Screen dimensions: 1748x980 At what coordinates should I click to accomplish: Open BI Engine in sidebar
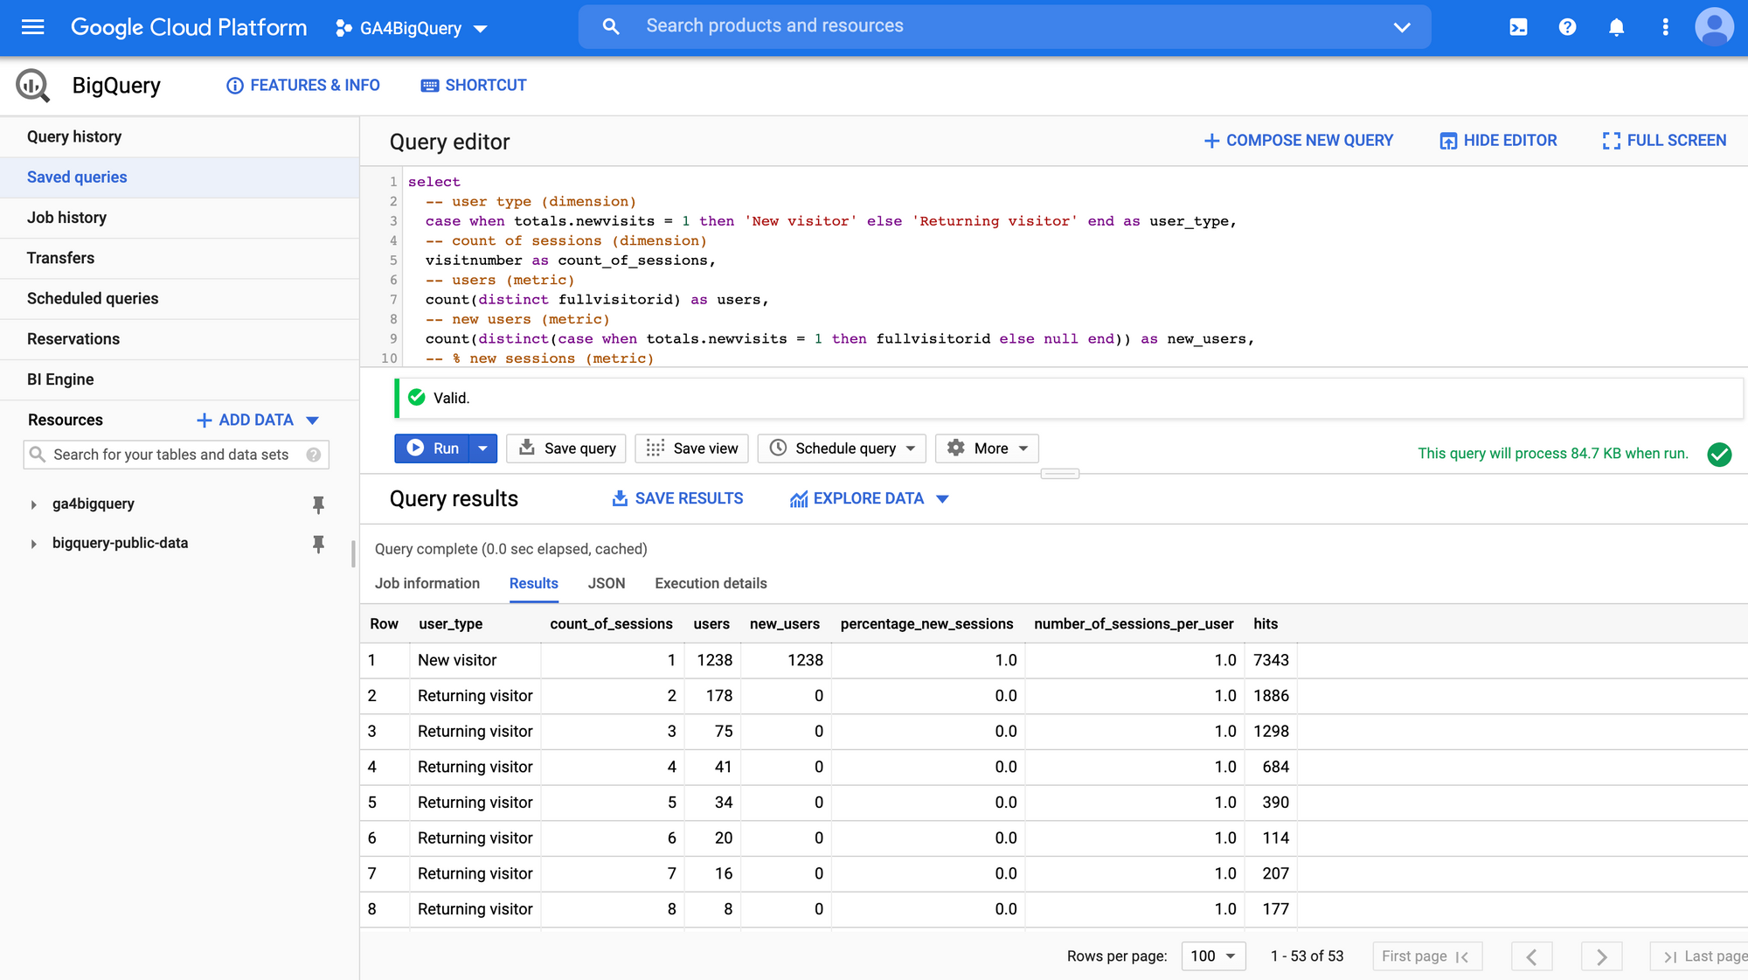point(180,379)
